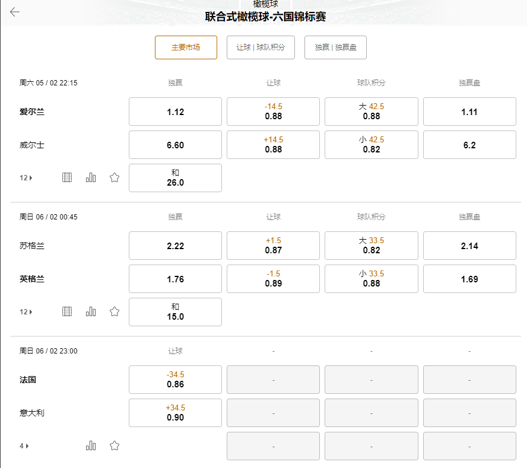Select Ireland win odds 1.12

(x=174, y=112)
